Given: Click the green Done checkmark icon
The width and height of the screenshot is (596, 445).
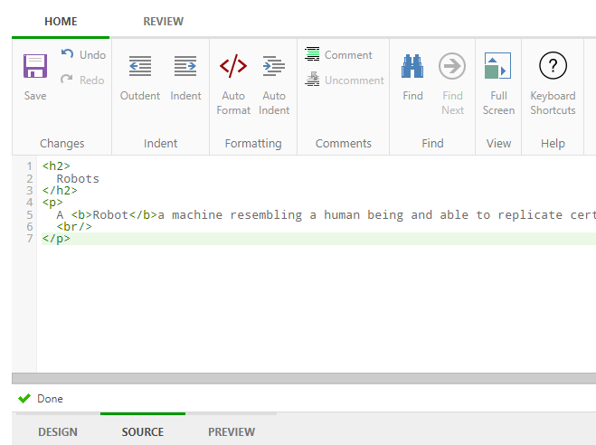Looking at the screenshot, I should click(24, 398).
